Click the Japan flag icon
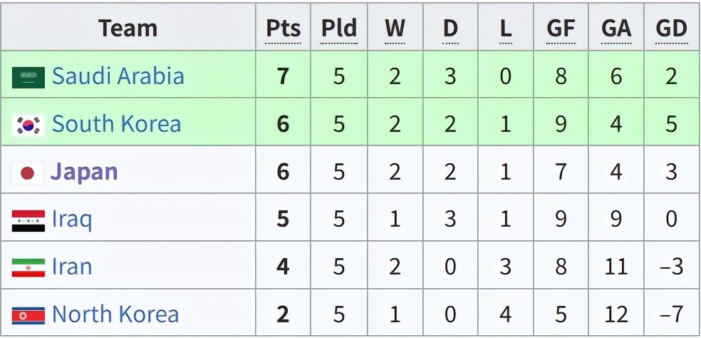 click(28, 173)
